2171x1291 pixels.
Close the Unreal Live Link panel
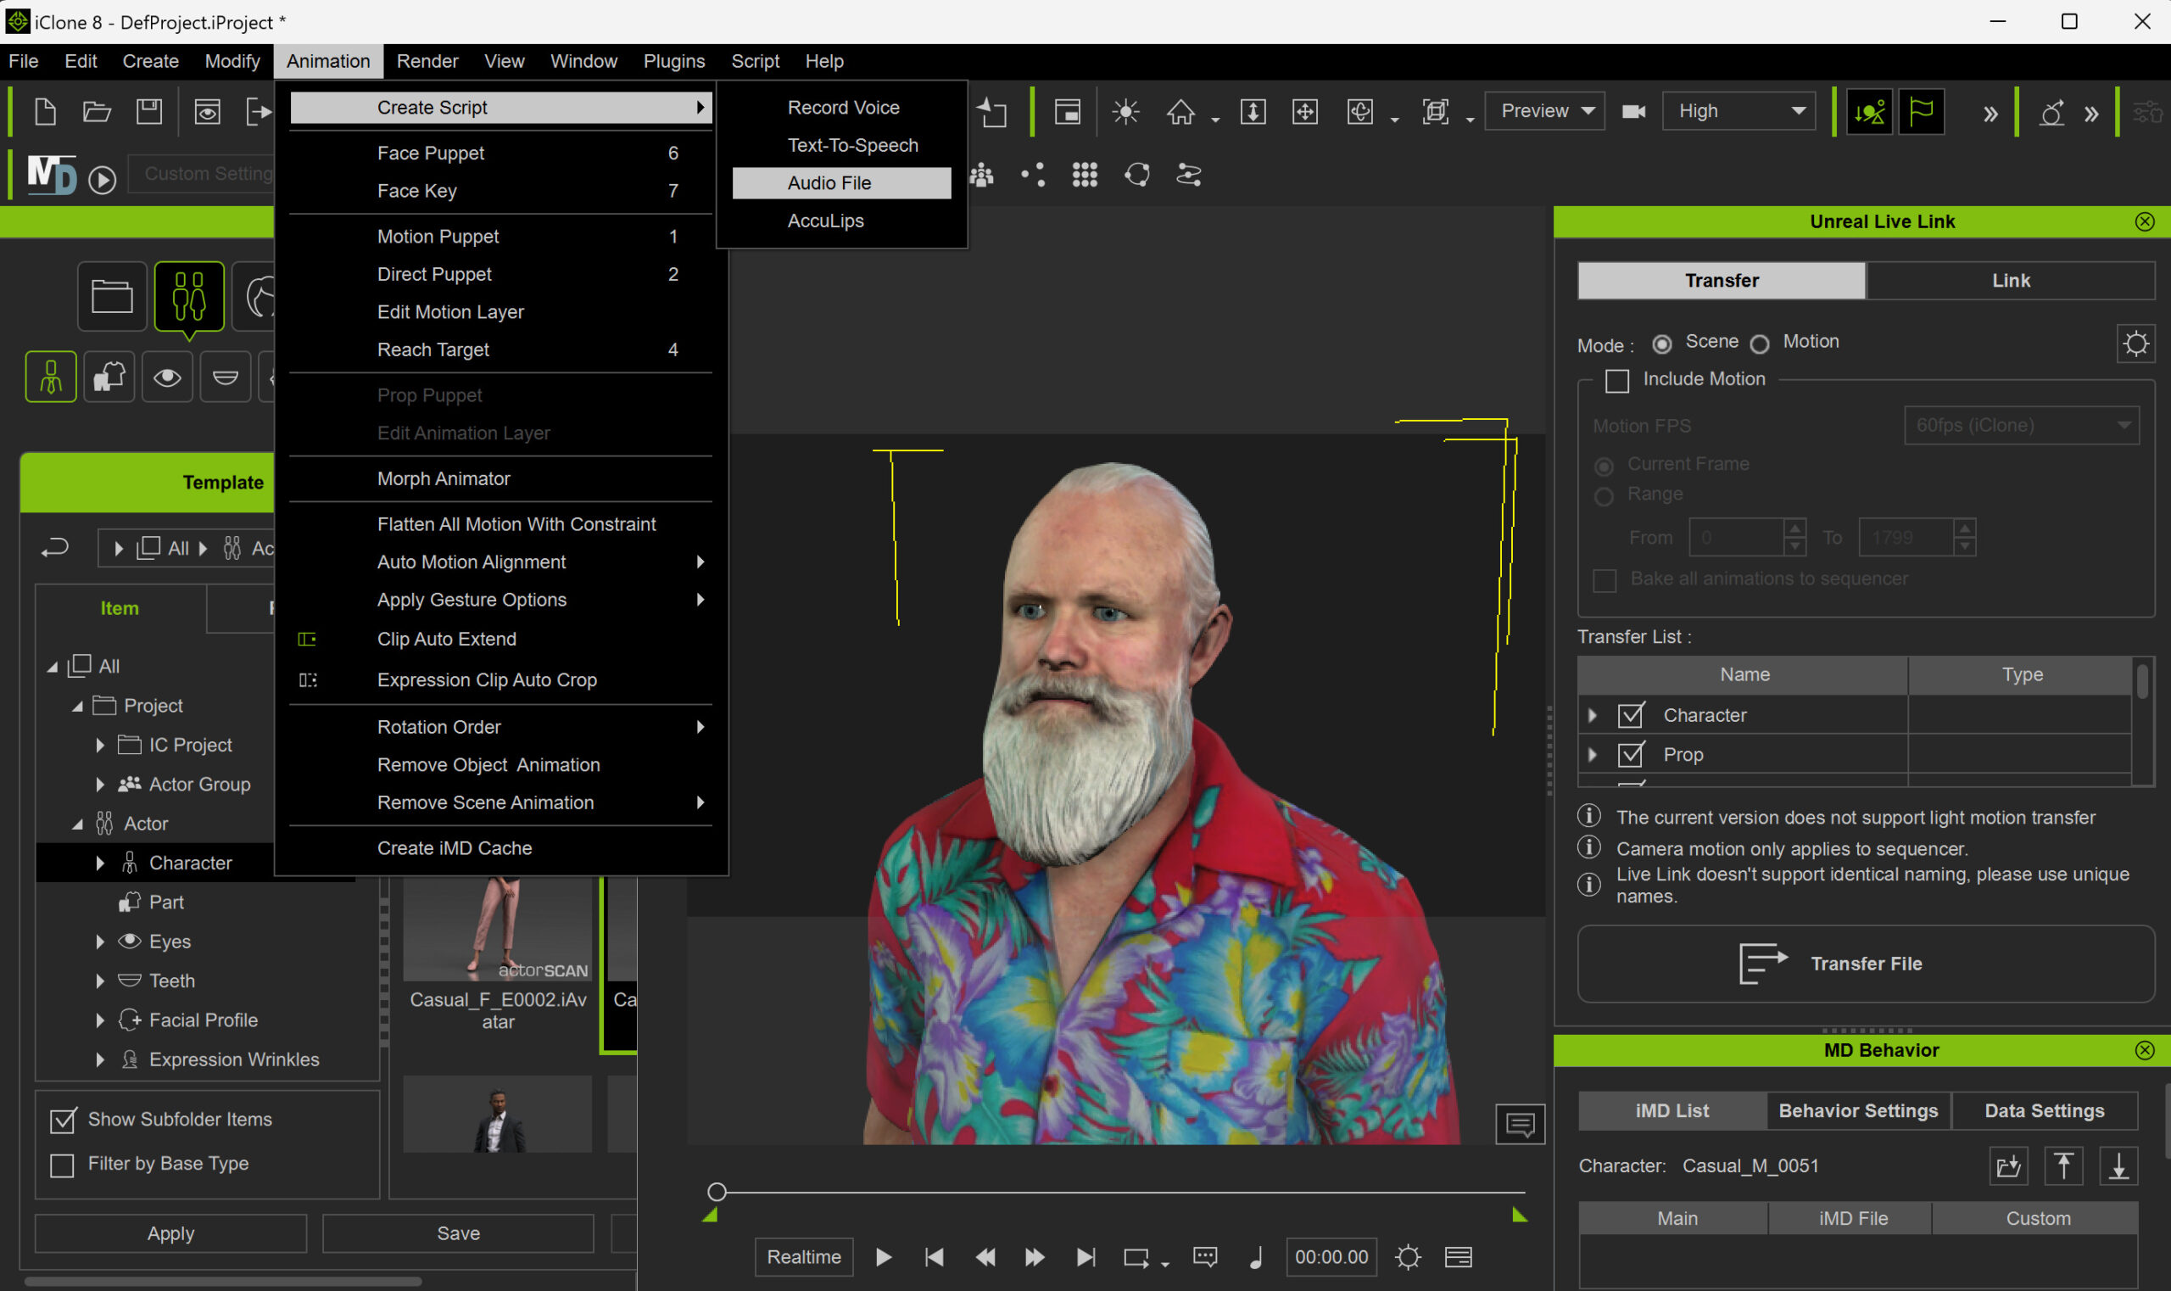click(2144, 221)
